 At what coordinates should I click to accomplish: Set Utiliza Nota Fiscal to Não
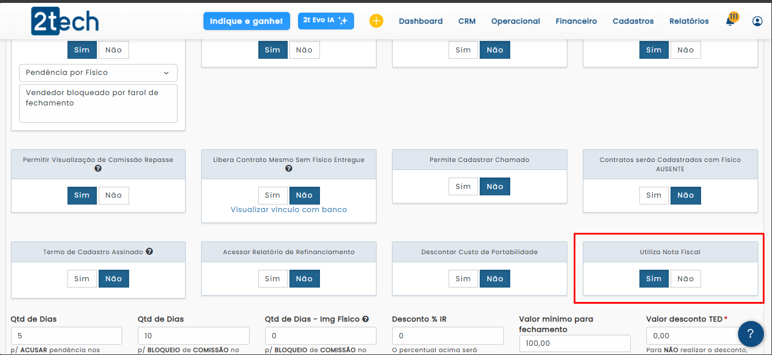tap(686, 279)
